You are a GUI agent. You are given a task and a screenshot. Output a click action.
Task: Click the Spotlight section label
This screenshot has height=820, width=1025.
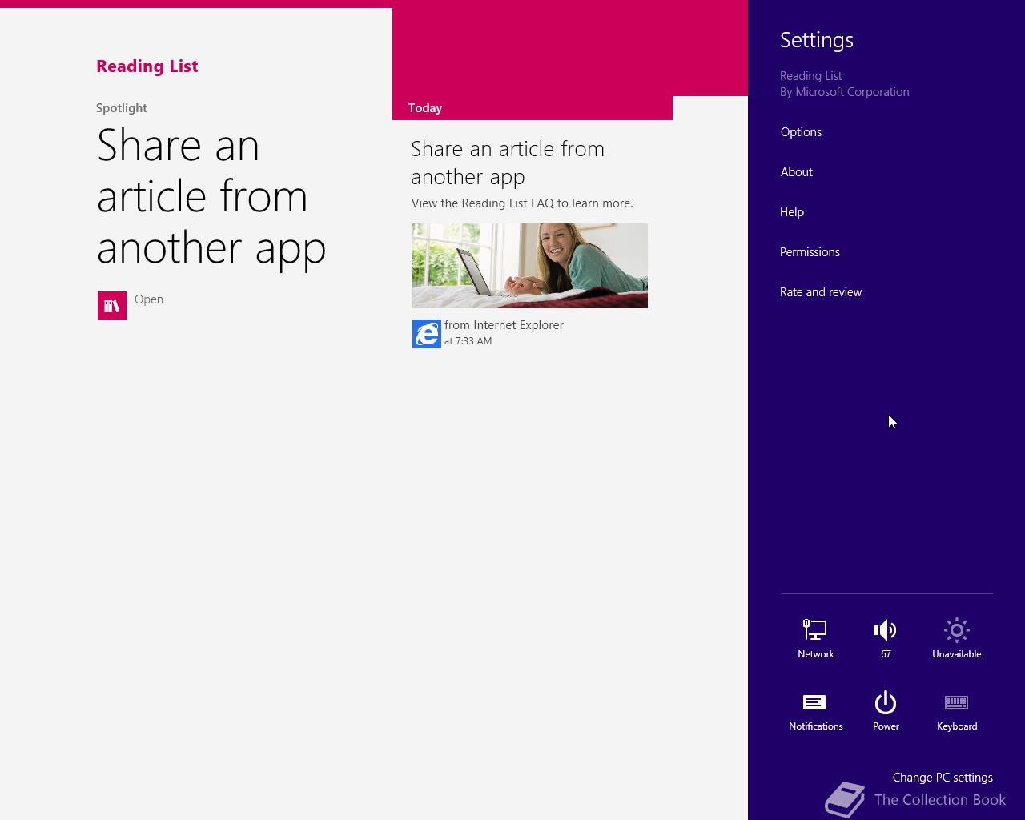[122, 108]
